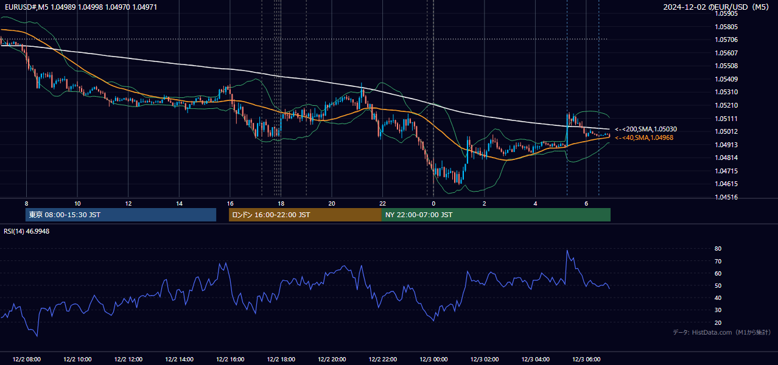Click bottom time label 12/2 22:00

click(x=383, y=359)
